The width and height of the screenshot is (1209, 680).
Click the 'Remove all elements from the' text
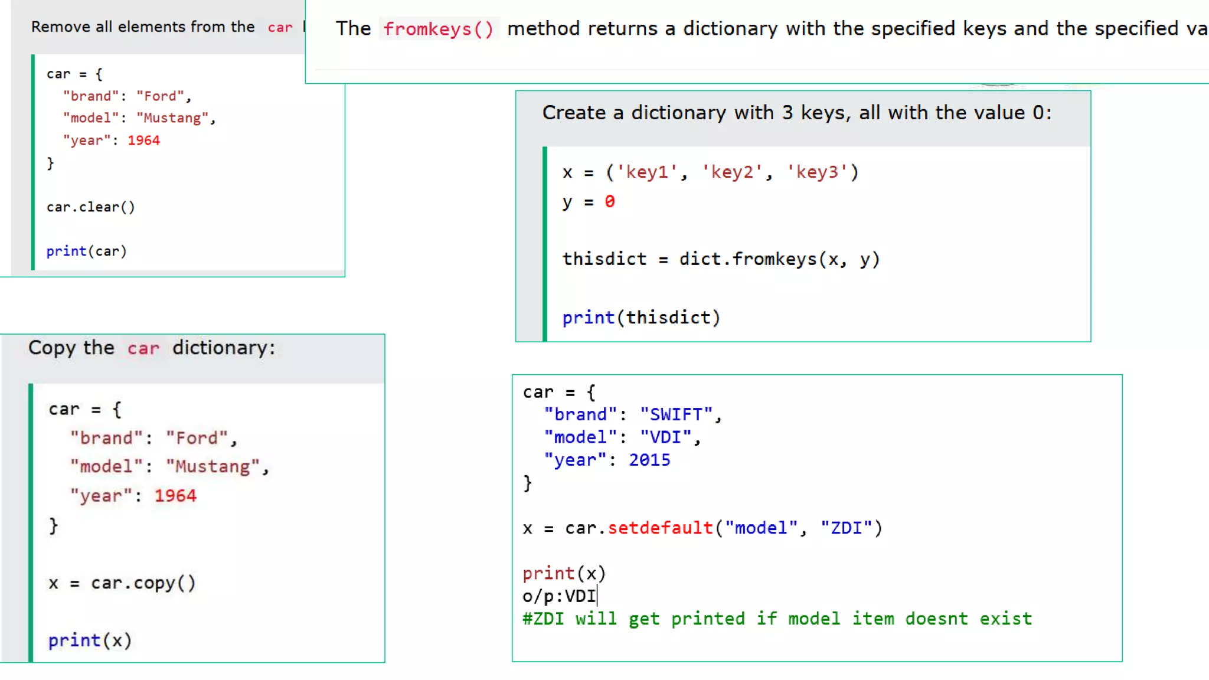click(x=143, y=27)
